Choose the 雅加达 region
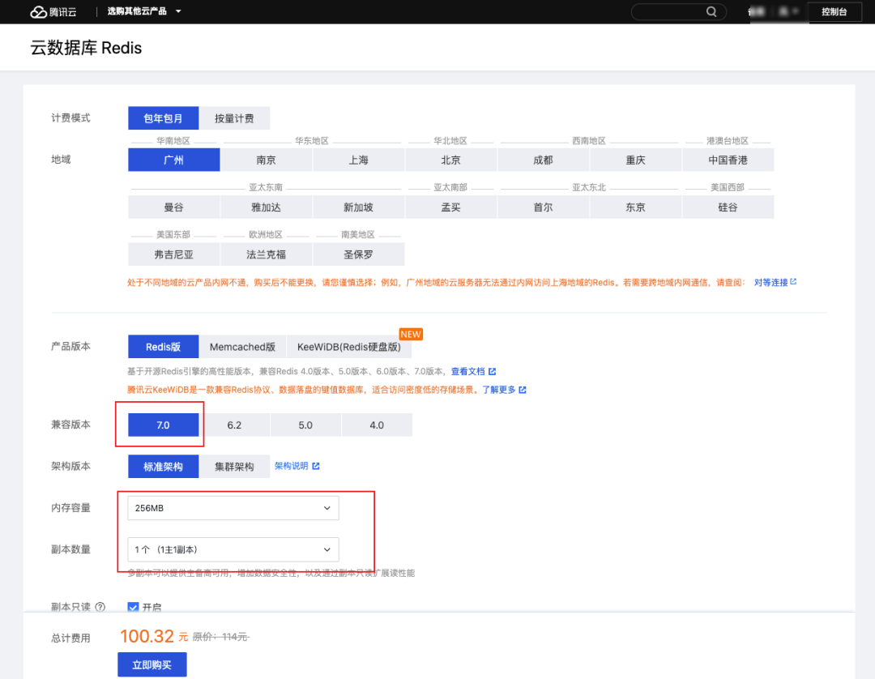 pos(267,207)
